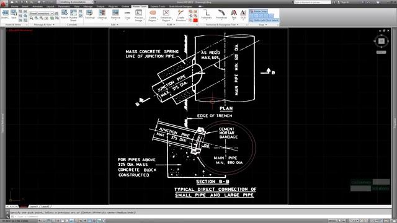Switch to the Plug-ins ribbon tab
The image size is (397, 223).
pos(113,6)
